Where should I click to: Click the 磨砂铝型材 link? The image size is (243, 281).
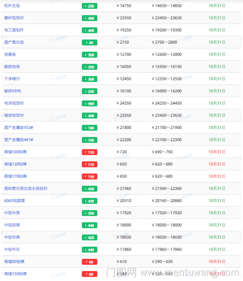14,18
